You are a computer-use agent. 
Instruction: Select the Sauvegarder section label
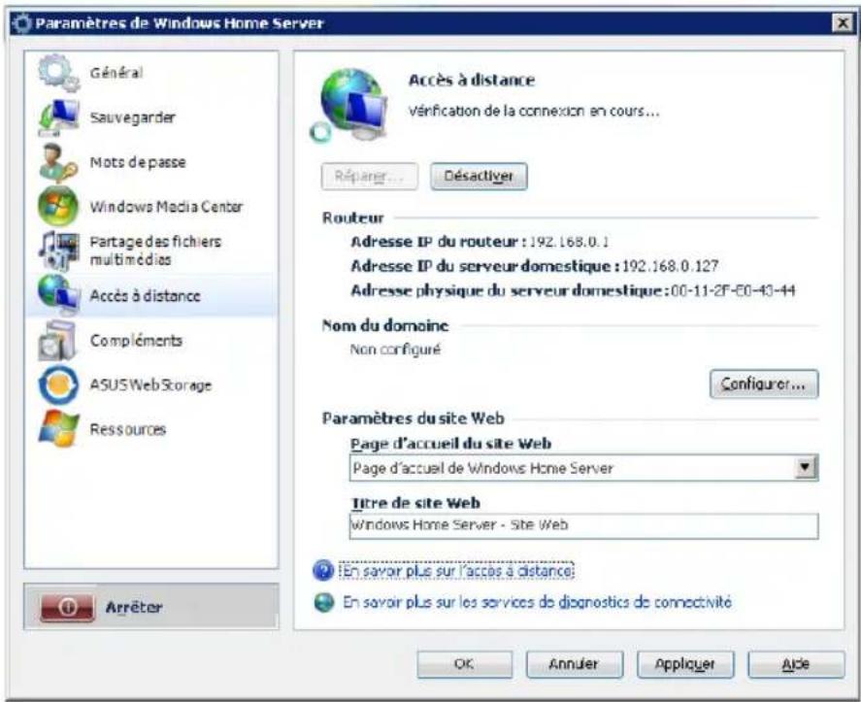[x=132, y=117]
